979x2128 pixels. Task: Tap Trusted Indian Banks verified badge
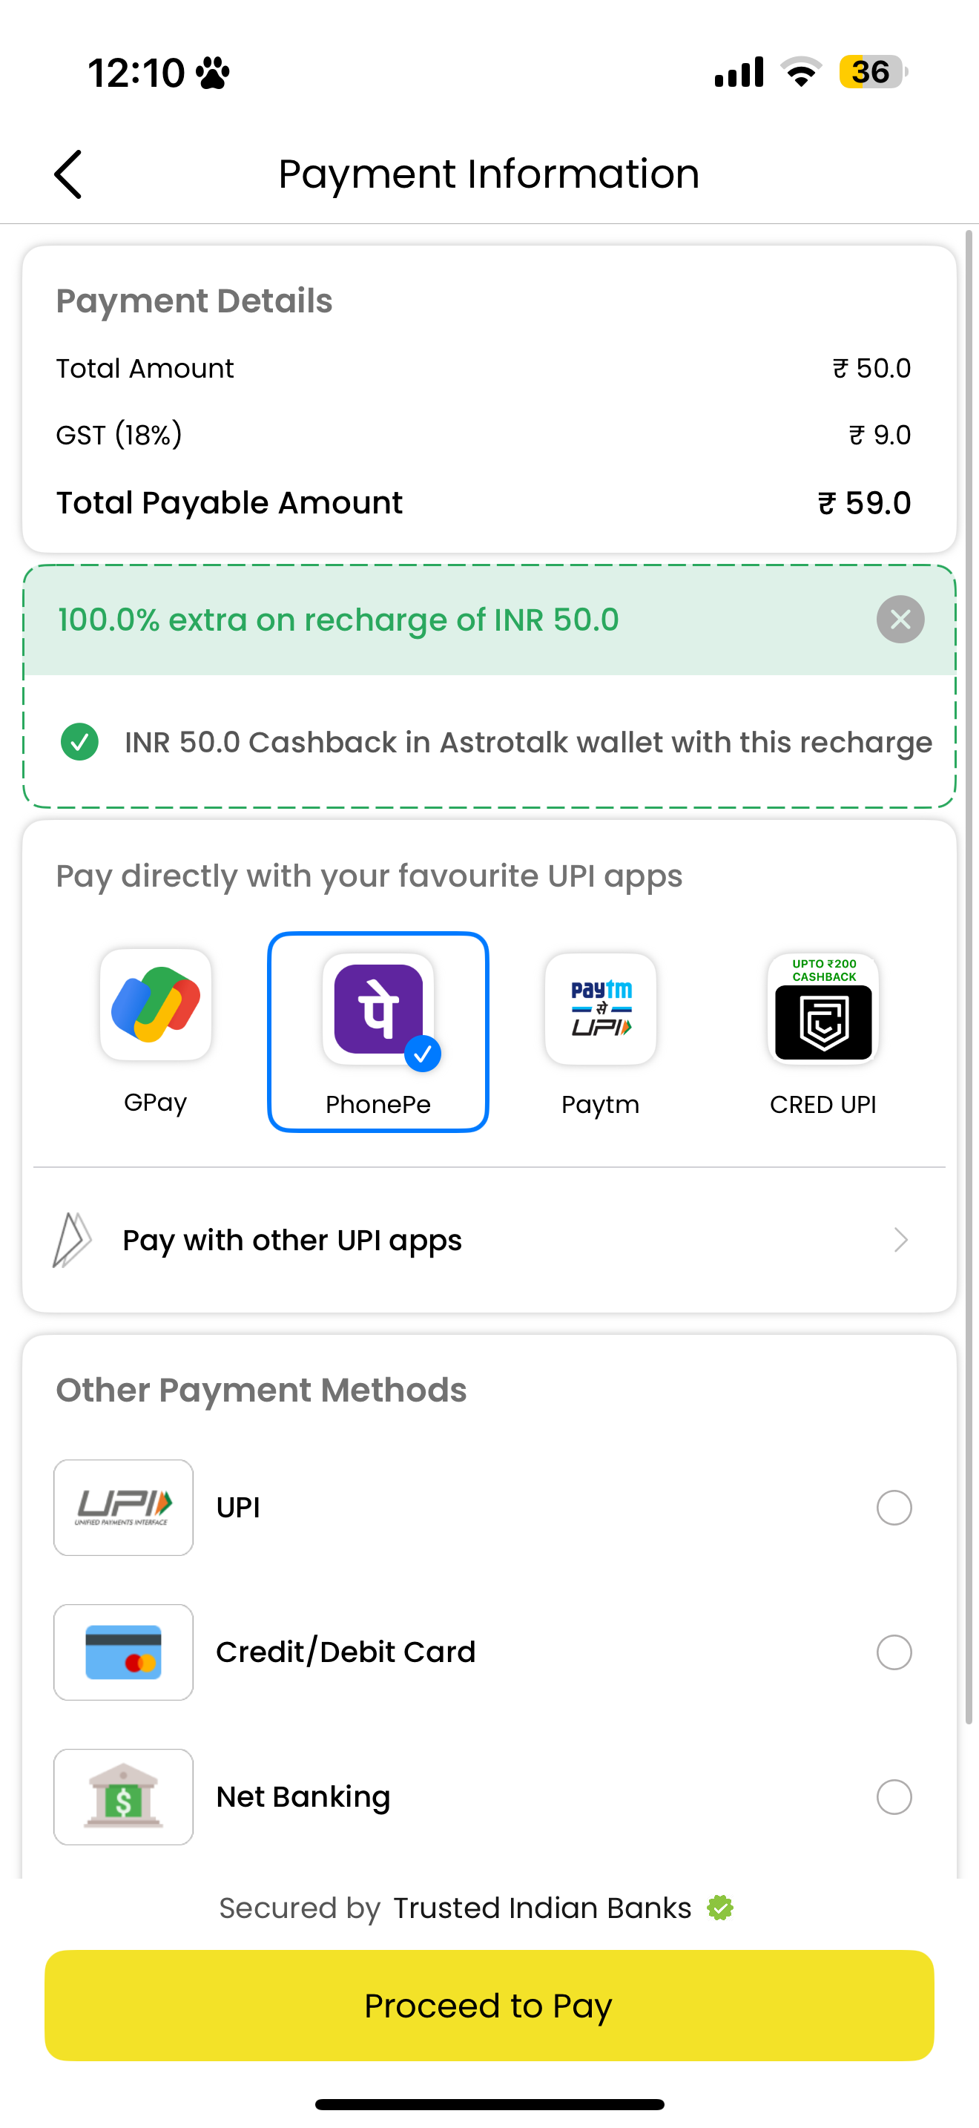pyautogui.click(x=720, y=1908)
